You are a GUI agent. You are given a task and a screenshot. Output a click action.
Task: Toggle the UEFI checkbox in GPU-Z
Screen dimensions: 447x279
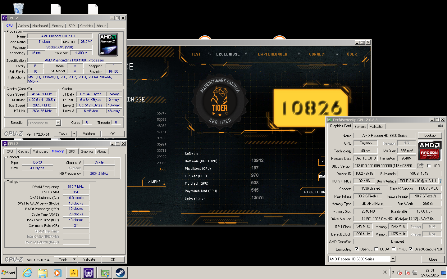pyautogui.click(x=429, y=166)
